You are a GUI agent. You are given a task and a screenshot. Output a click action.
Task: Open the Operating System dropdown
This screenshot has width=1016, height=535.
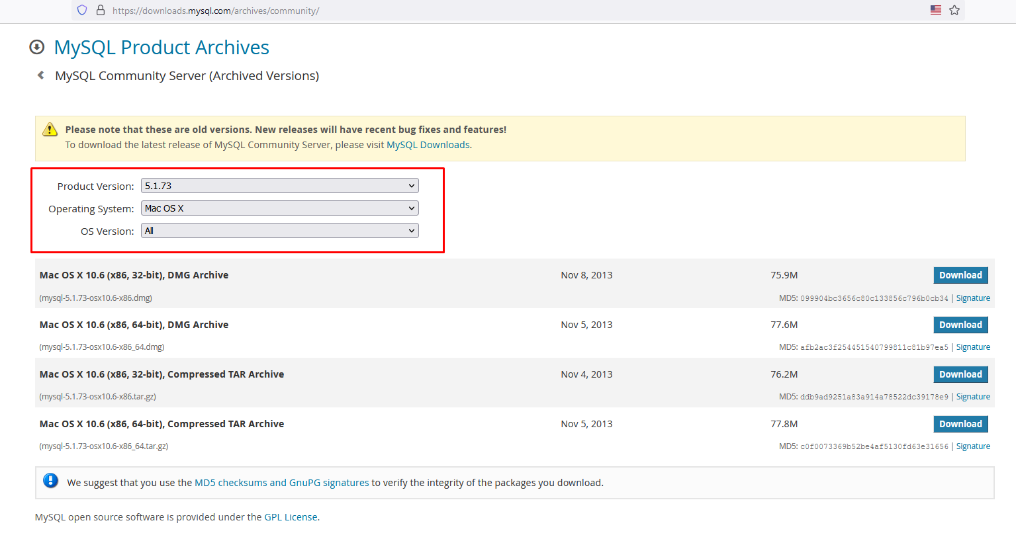click(279, 208)
